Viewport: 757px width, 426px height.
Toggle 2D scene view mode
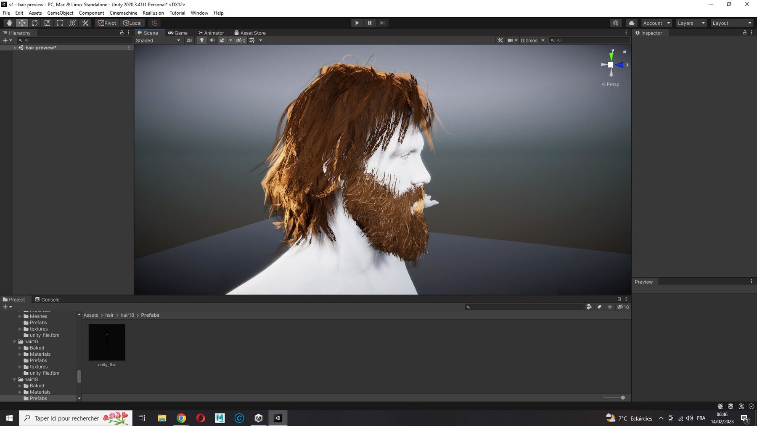coord(189,40)
